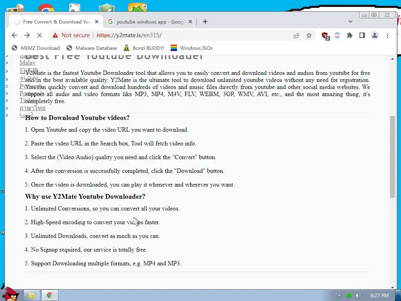The height and width of the screenshot is (301, 401).
Task: Go forward to the next page
Action: point(27,35)
